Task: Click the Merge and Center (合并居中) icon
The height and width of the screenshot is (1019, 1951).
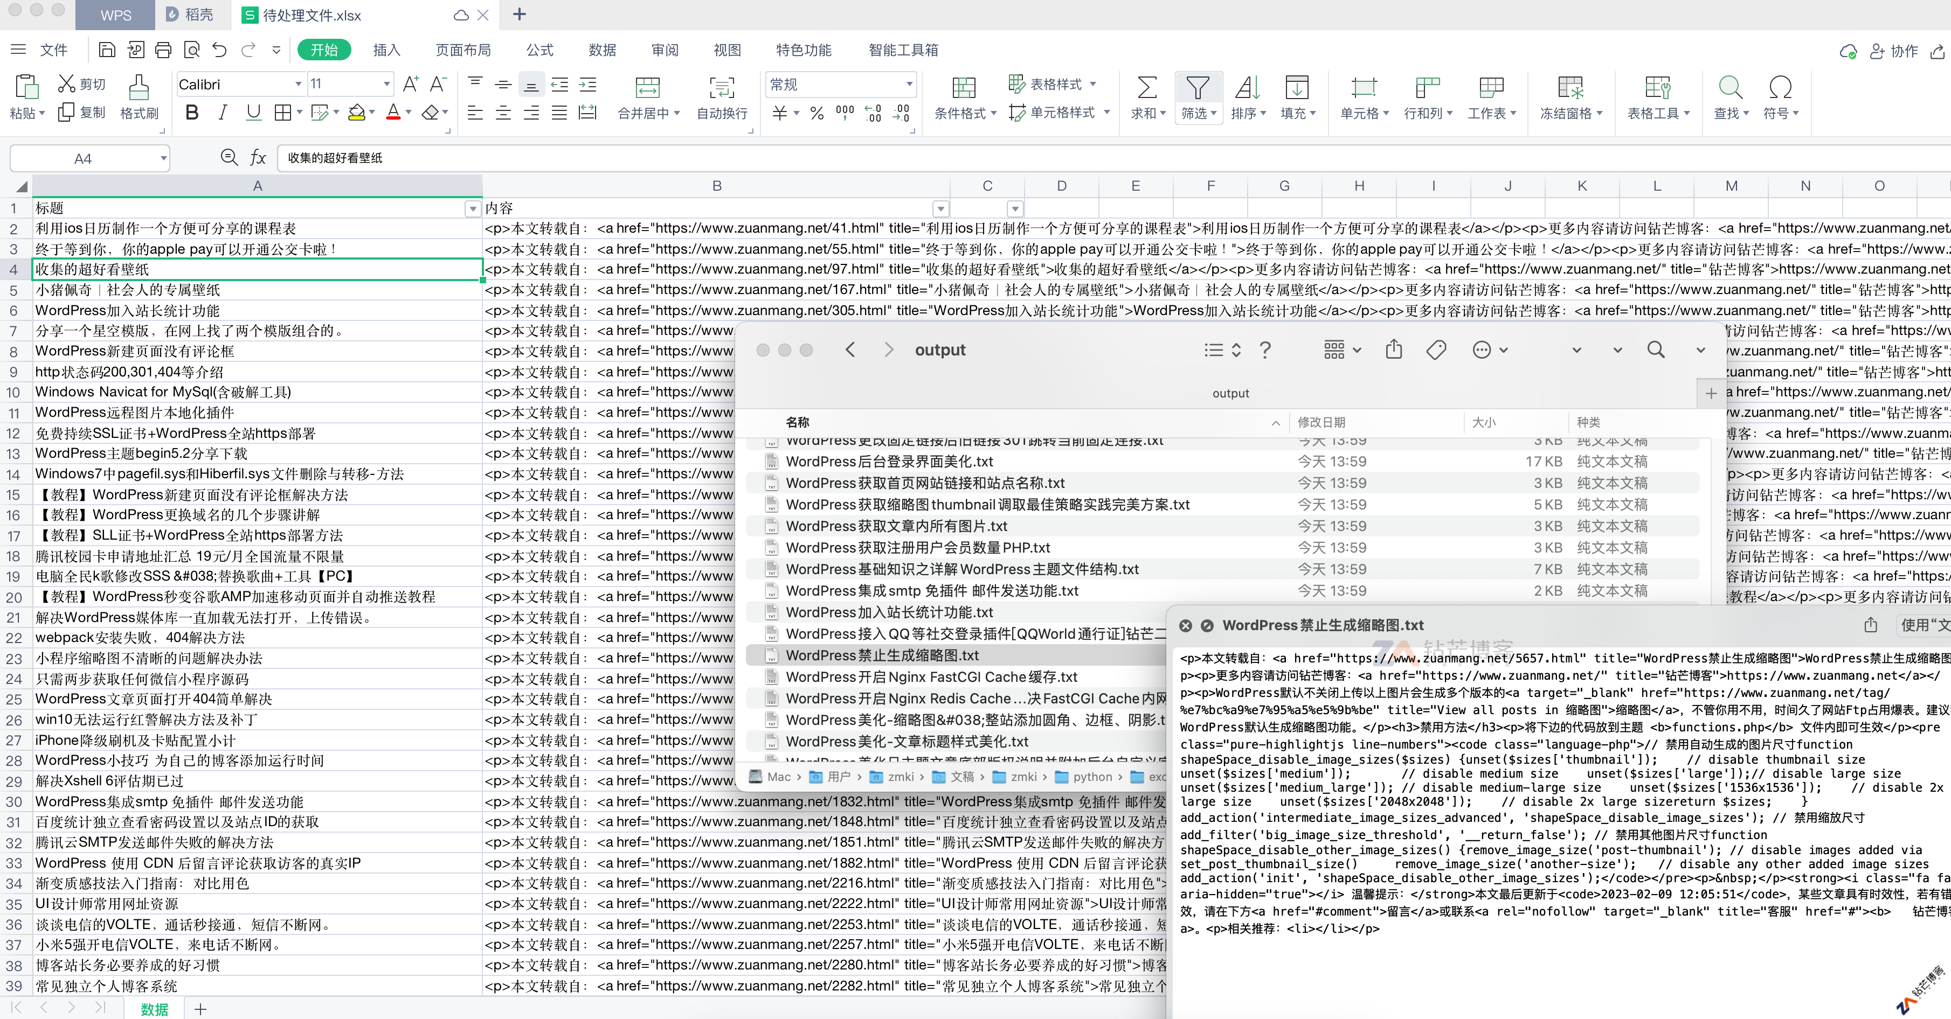Action: [648, 87]
